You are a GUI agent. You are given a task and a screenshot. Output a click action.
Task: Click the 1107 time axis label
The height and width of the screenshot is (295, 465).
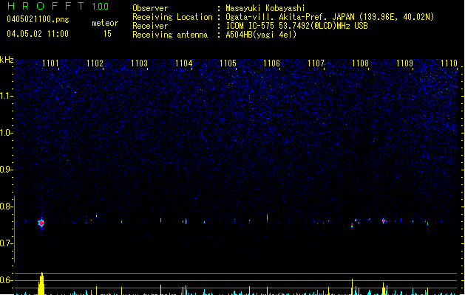[x=316, y=63]
